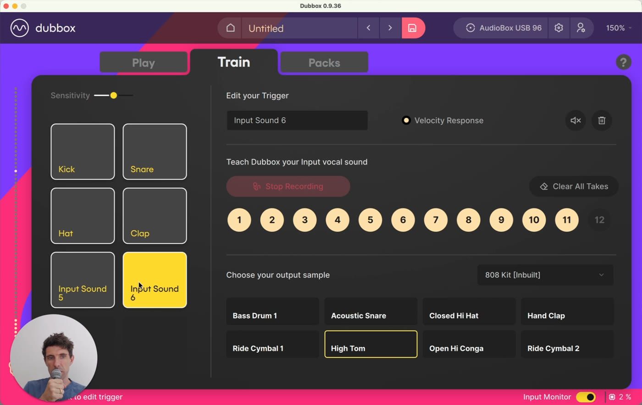The image size is (642, 405).
Task: Select the Snare pad
Action: tap(155, 152)
